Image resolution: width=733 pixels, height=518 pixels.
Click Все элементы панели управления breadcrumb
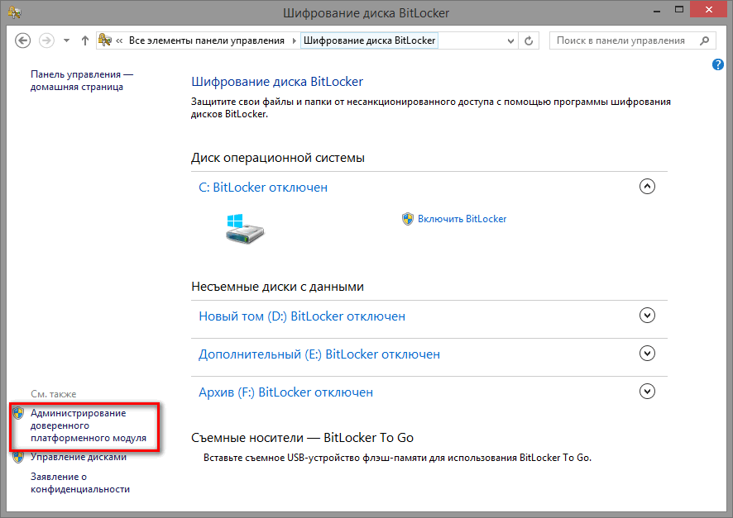tap(206, 40)
